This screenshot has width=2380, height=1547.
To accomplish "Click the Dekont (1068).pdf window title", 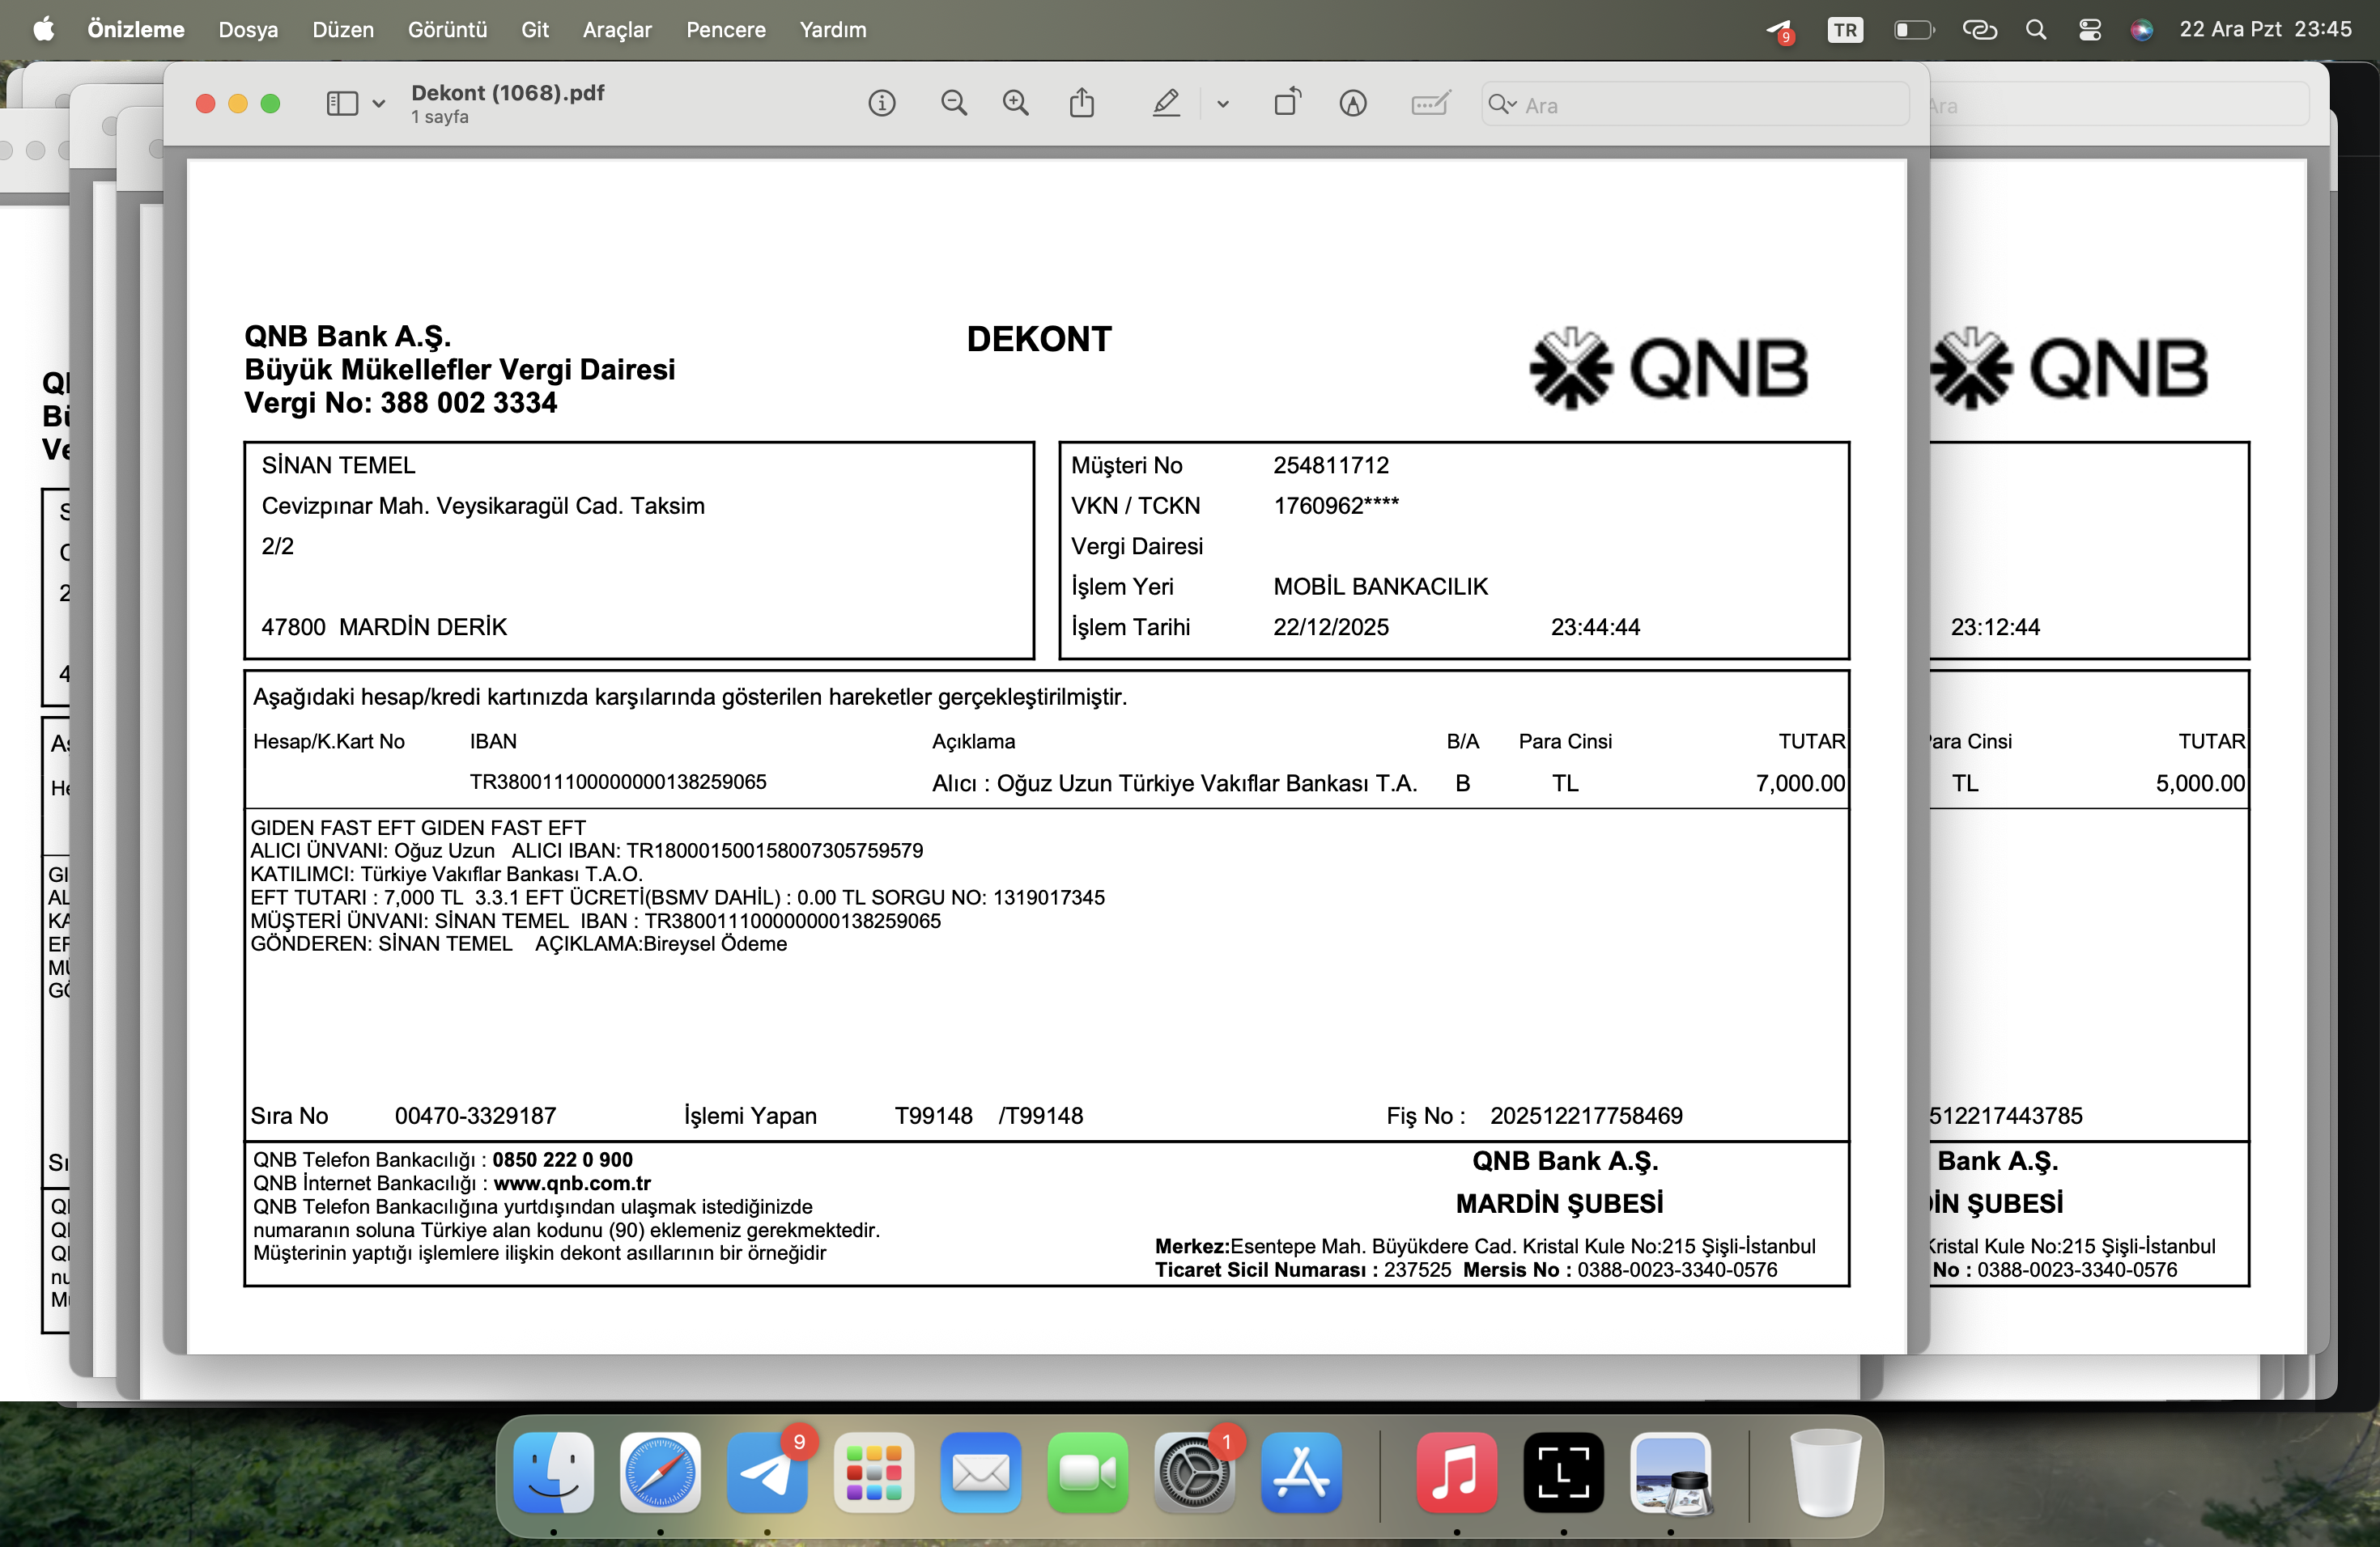I will point(508,93).
